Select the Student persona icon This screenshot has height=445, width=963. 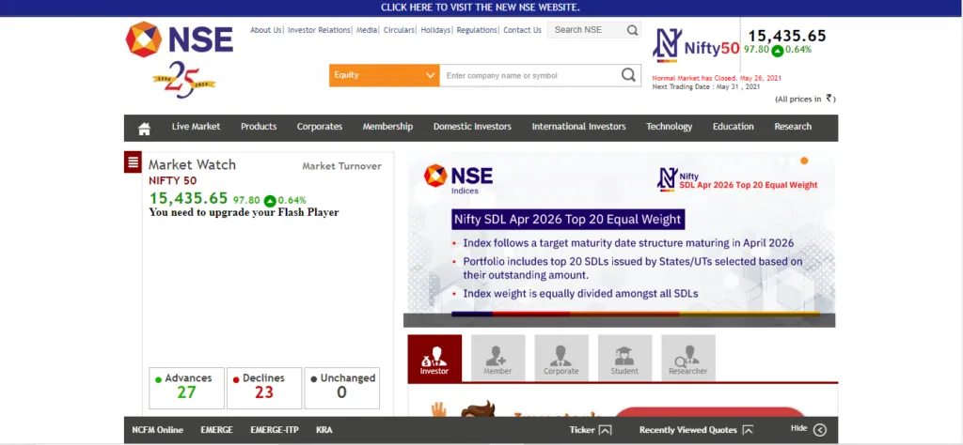coord(624,358)
